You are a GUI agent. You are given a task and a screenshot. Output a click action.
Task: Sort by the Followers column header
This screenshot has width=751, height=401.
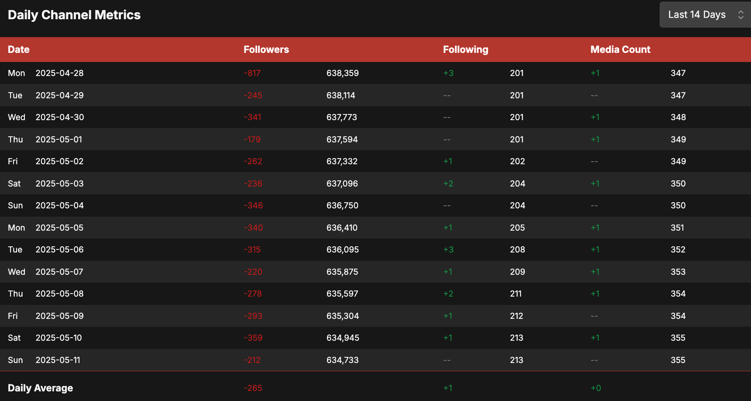(266, 49)
